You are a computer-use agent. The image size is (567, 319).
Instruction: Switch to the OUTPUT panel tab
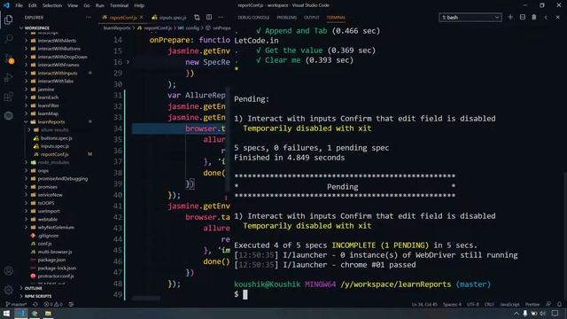[311, 18]
